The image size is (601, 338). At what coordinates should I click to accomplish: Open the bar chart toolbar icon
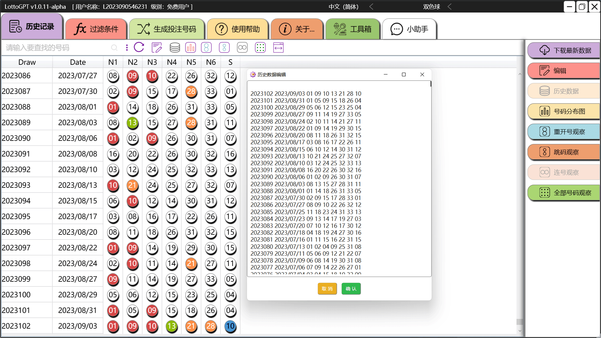(190, 48)
